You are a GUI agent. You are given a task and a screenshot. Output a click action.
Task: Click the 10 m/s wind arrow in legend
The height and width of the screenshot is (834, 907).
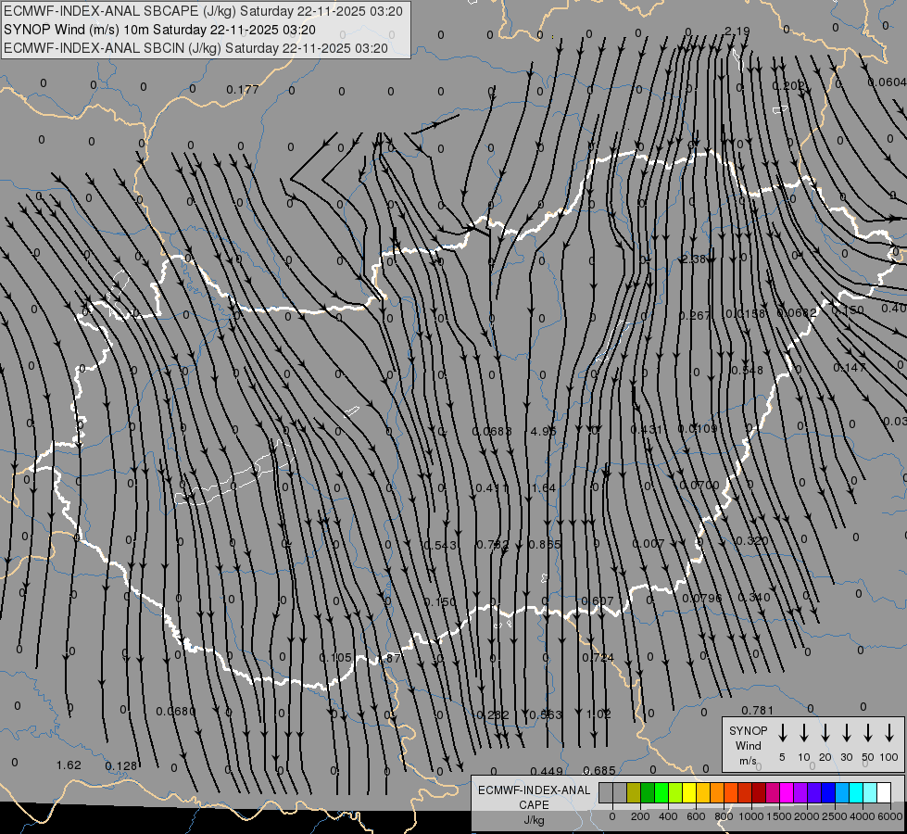tap(804, 733)
